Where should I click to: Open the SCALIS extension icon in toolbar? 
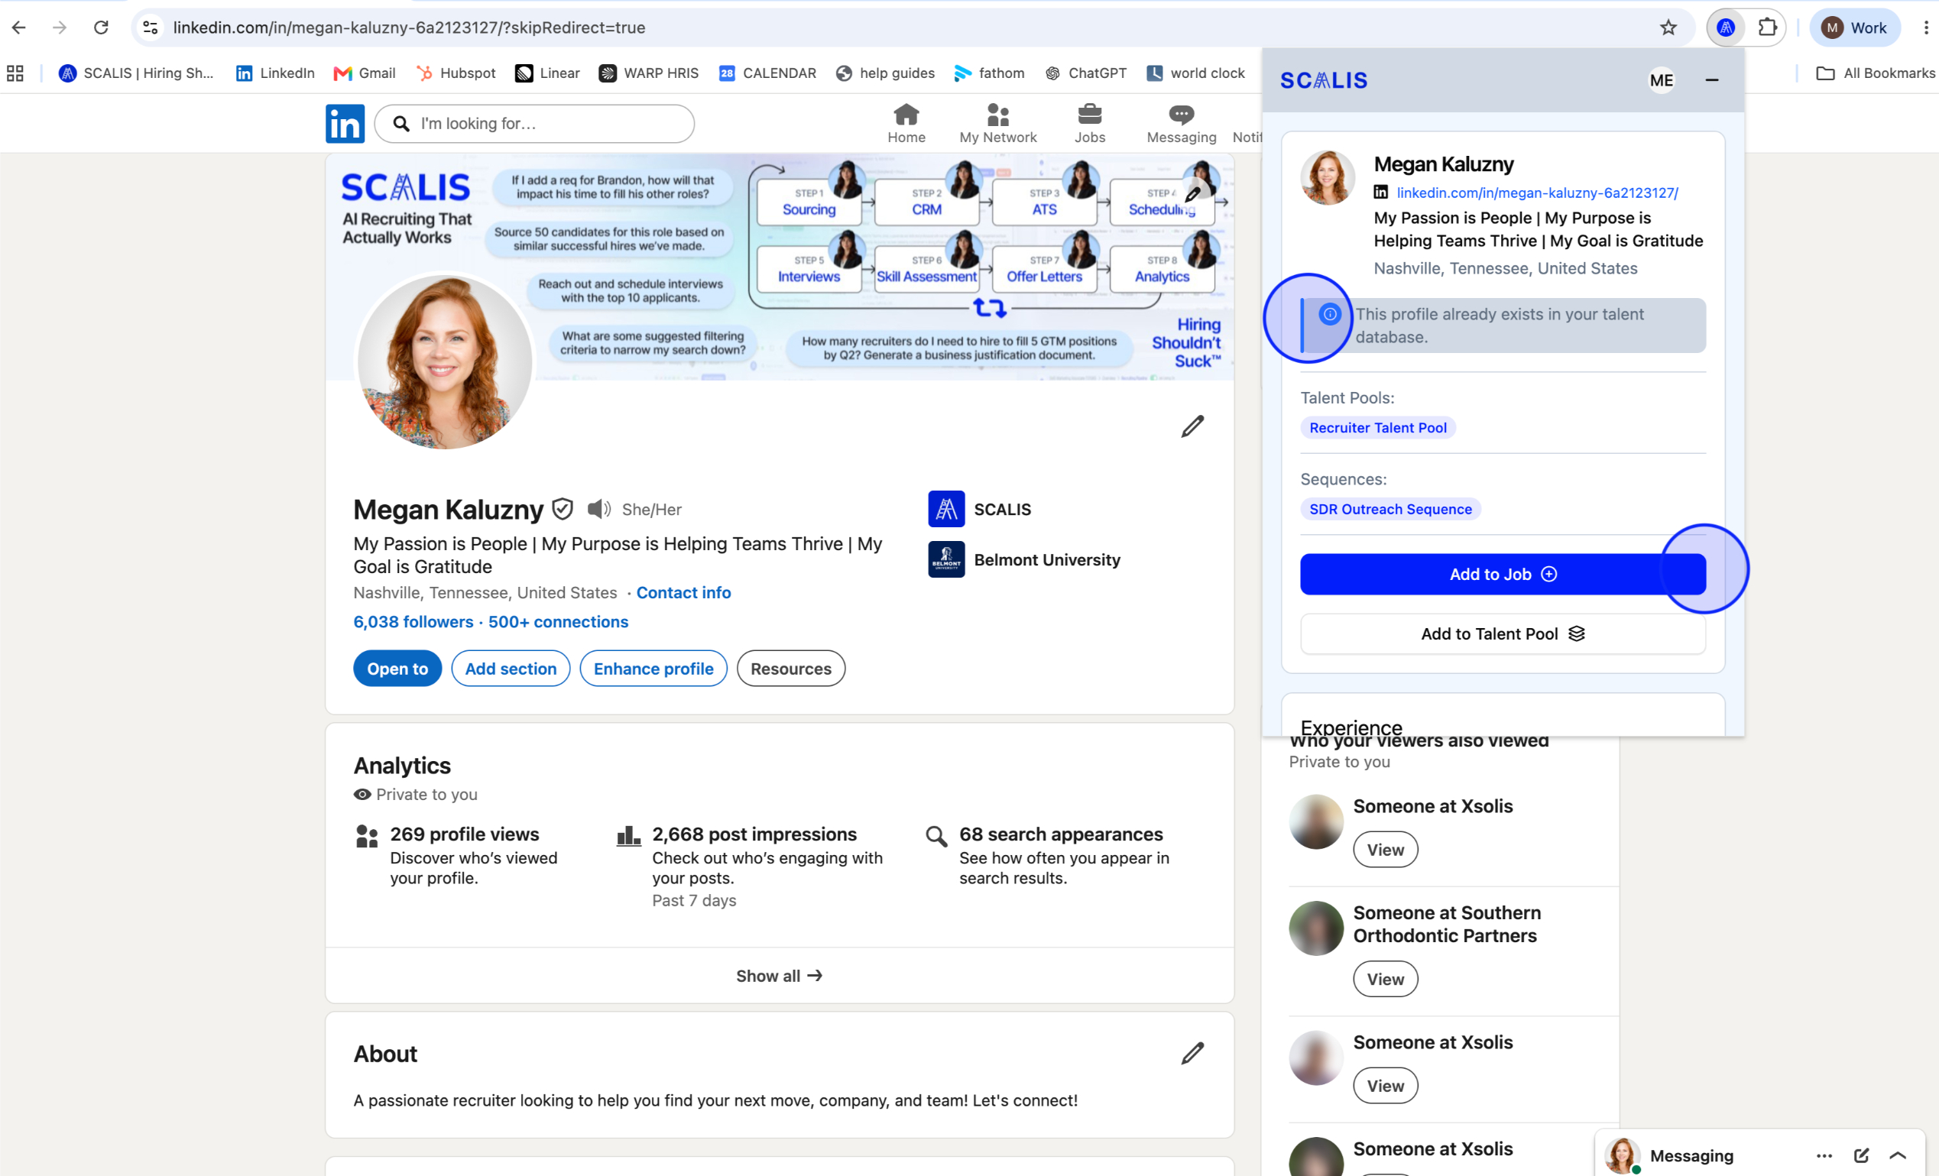click(x=1726, y=28)
